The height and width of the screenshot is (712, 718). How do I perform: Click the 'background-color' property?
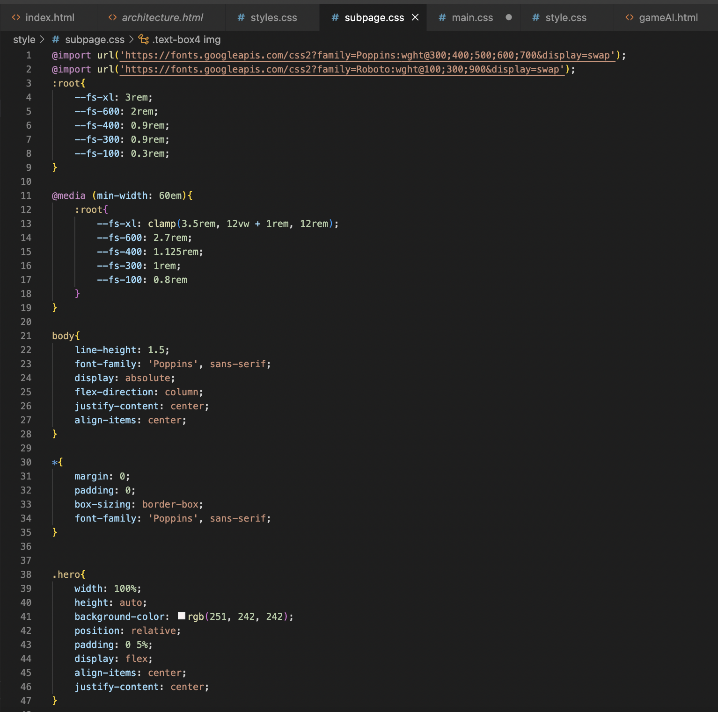pos(119,617)
